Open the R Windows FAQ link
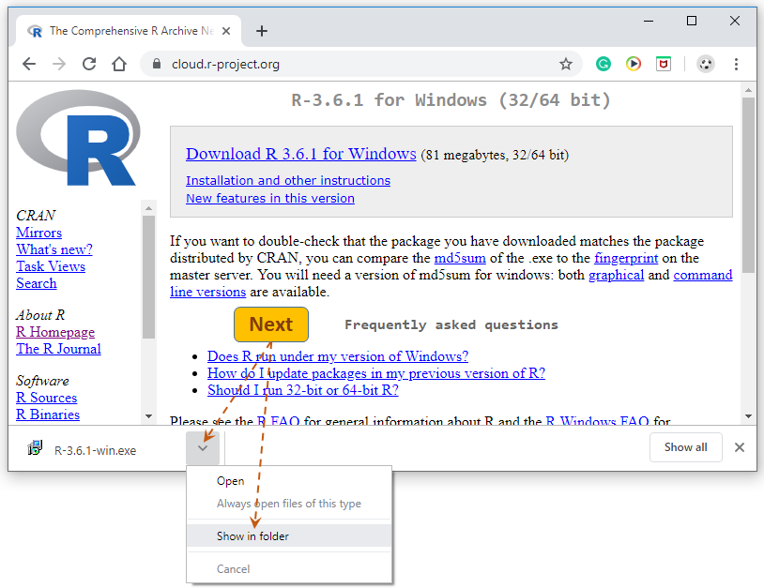Screen dimensions: 764x588 coord(597,421)
